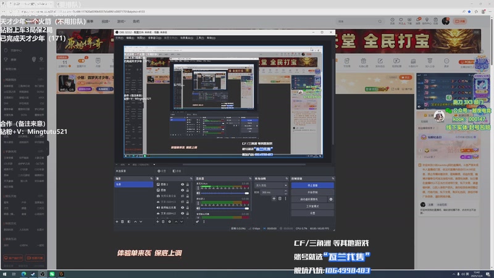Adjust first mixer channel volume slider
Viewport: 494px width, 278px height.
coord(225,193)
